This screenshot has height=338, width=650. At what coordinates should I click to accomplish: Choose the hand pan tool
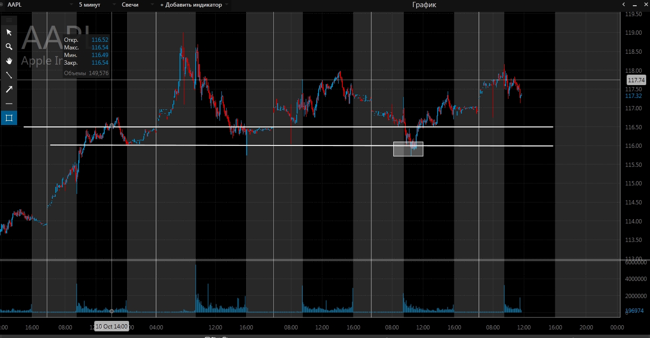point(9,61)
